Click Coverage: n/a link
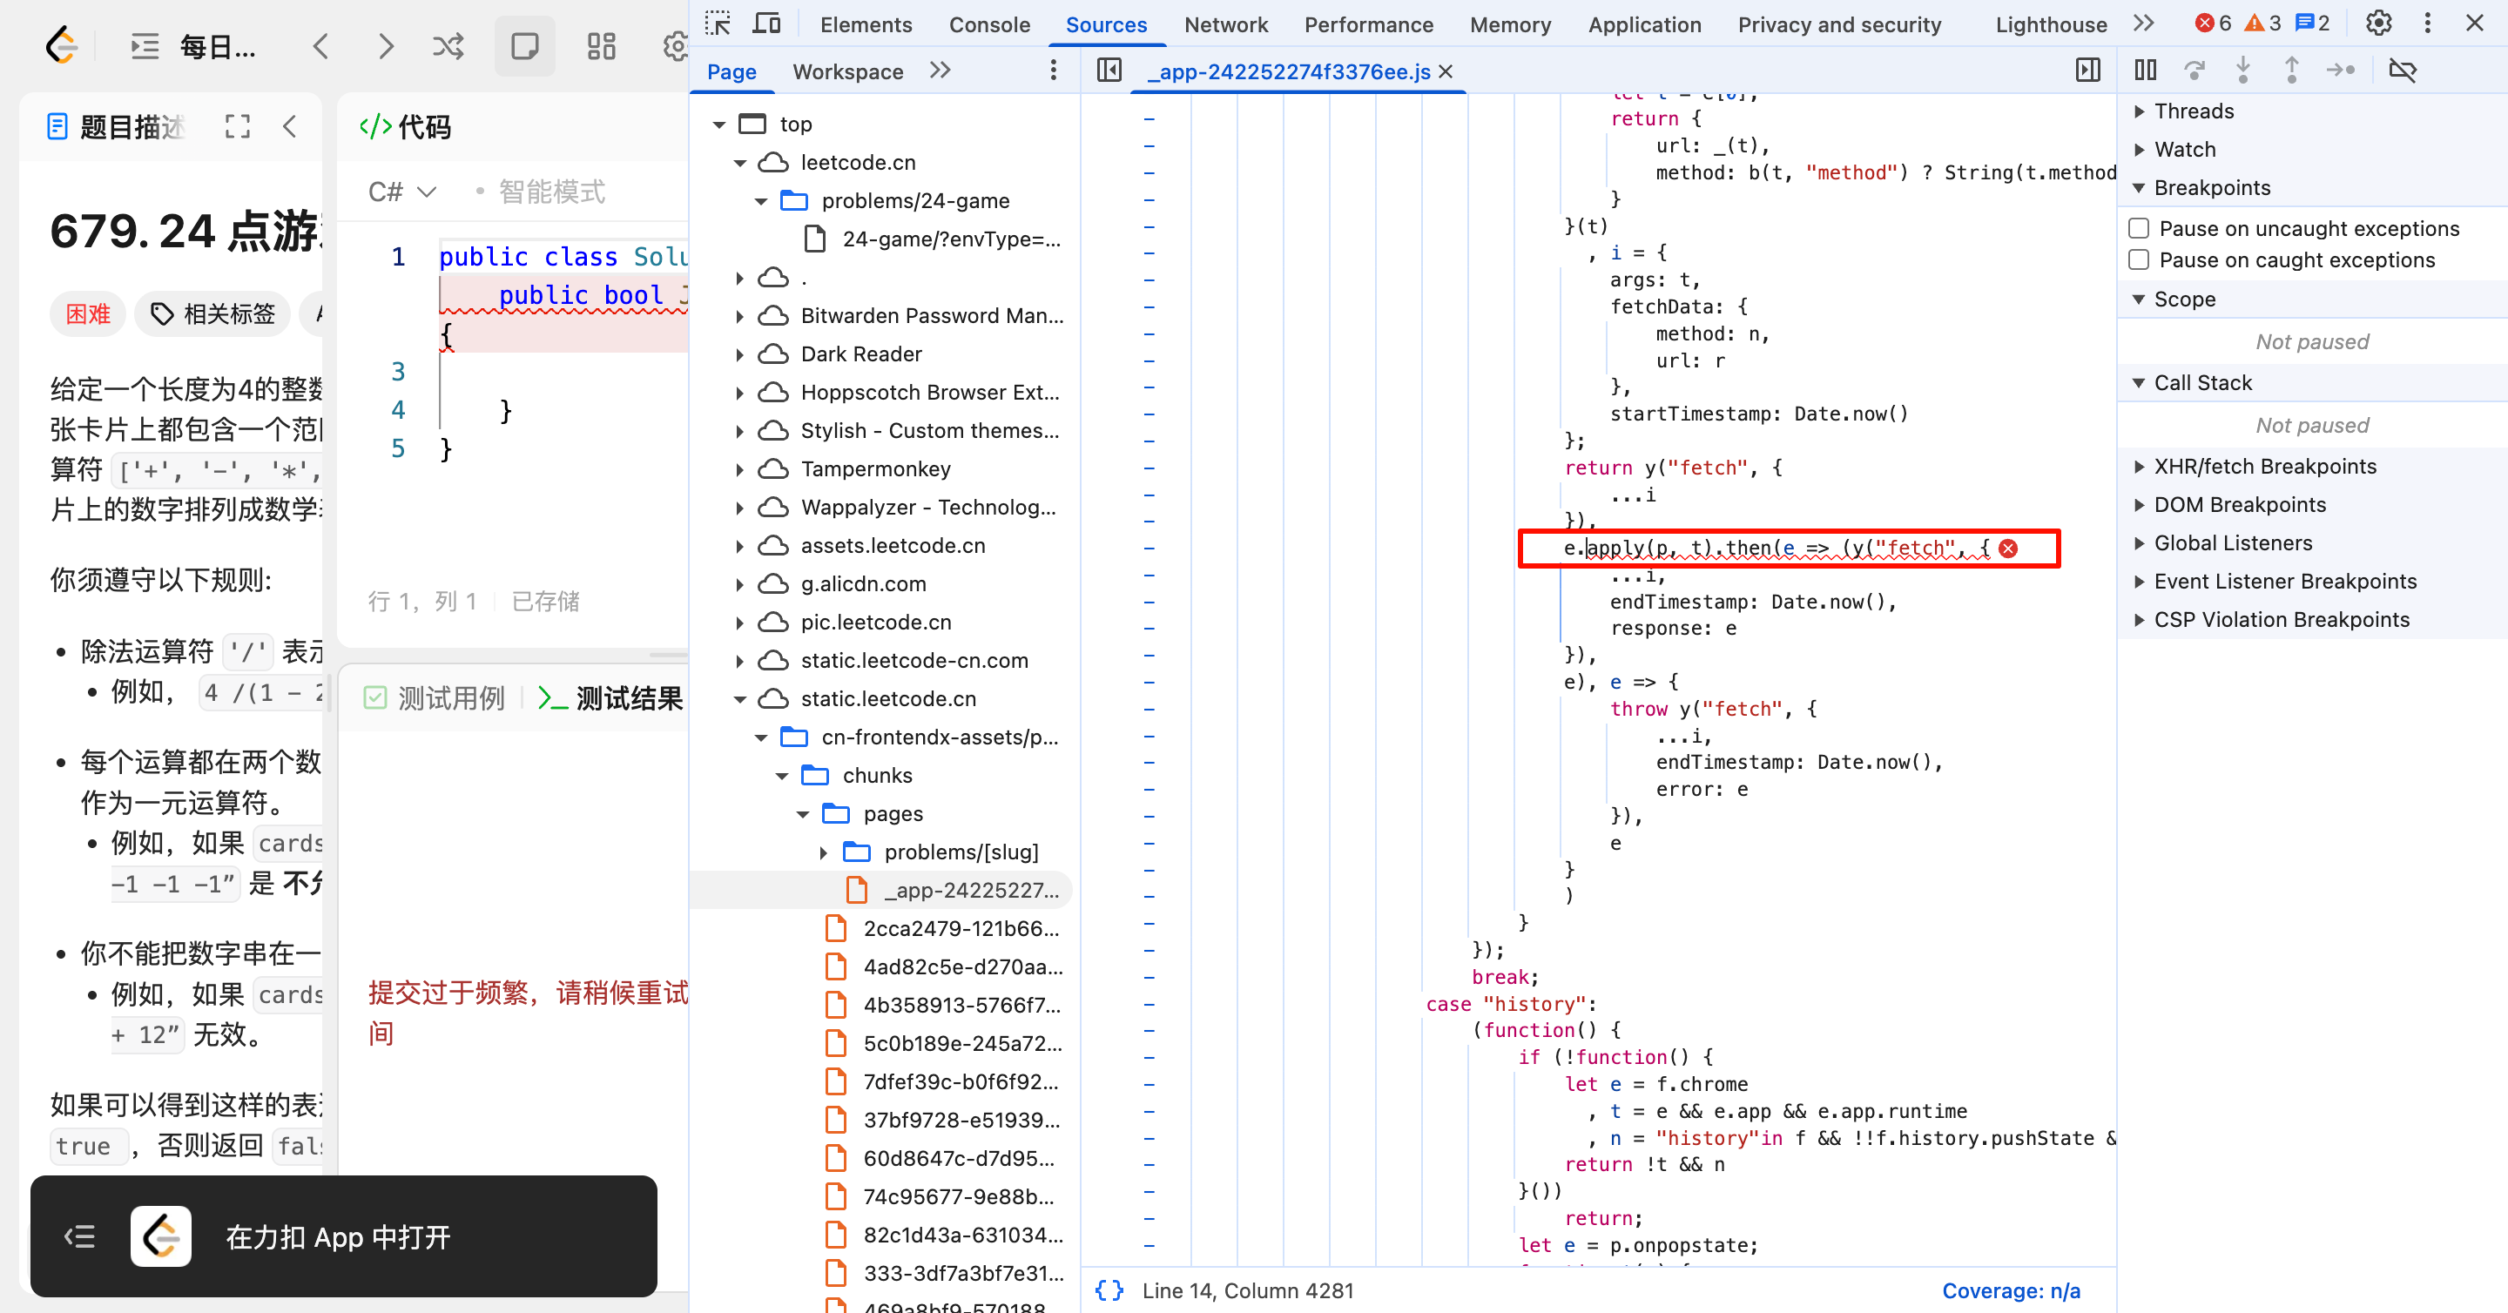This screenshot has width=2508, height=1313. [x=2011, y=1290]
